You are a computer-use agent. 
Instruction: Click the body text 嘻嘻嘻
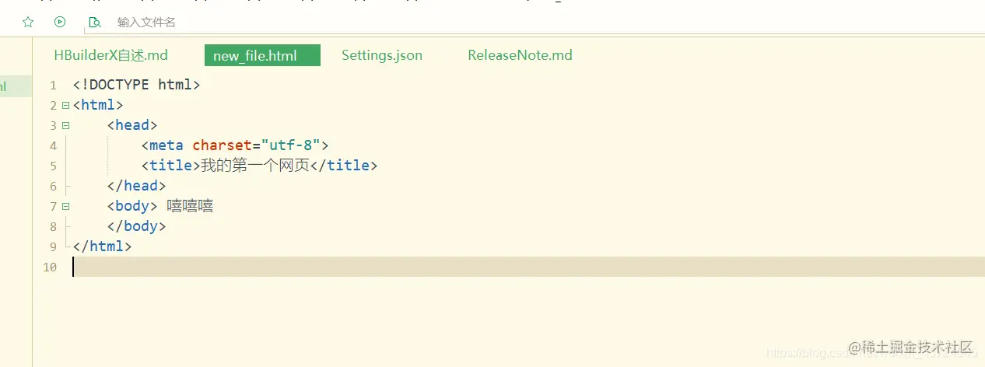(191, 206)
